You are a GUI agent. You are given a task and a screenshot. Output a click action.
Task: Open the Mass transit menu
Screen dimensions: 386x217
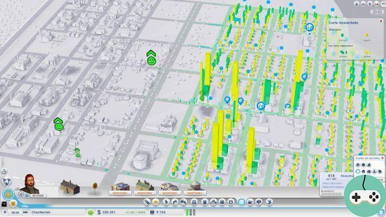tap(250, 202)
